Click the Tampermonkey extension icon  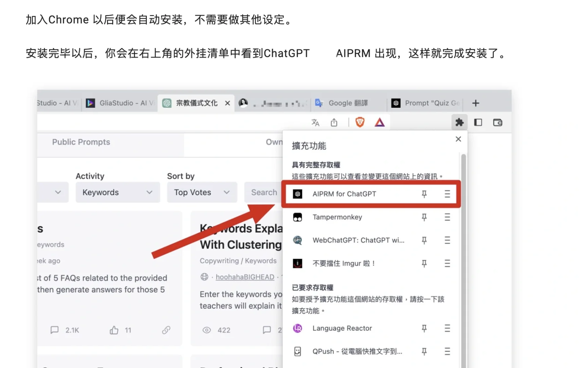pos(298,217)
